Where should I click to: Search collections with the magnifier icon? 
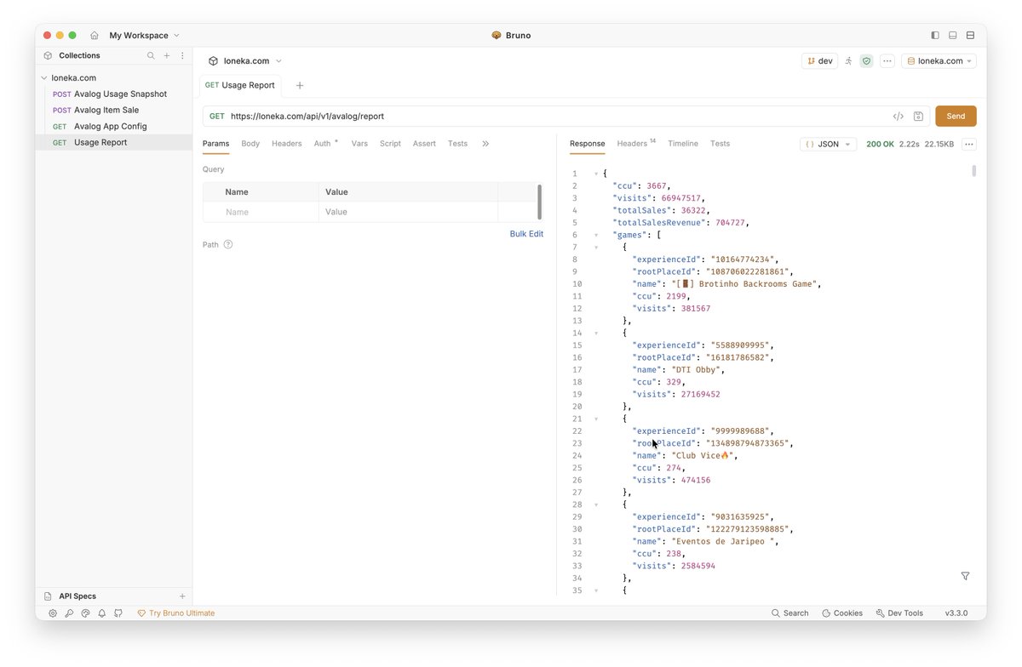[151, 55]
